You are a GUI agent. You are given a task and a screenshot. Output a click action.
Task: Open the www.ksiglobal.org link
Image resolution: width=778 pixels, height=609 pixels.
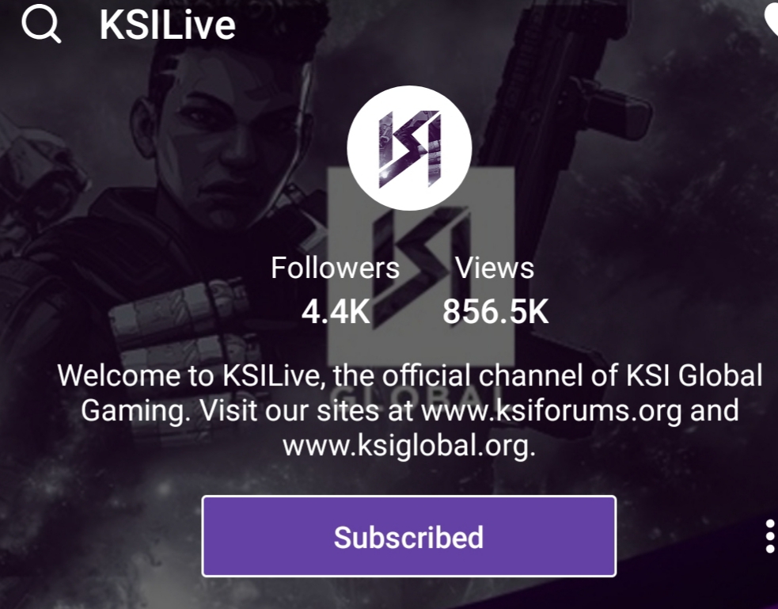tap(409, 445)
